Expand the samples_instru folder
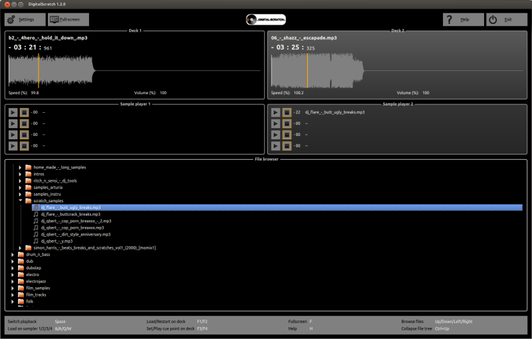 [x=20, y=194]
